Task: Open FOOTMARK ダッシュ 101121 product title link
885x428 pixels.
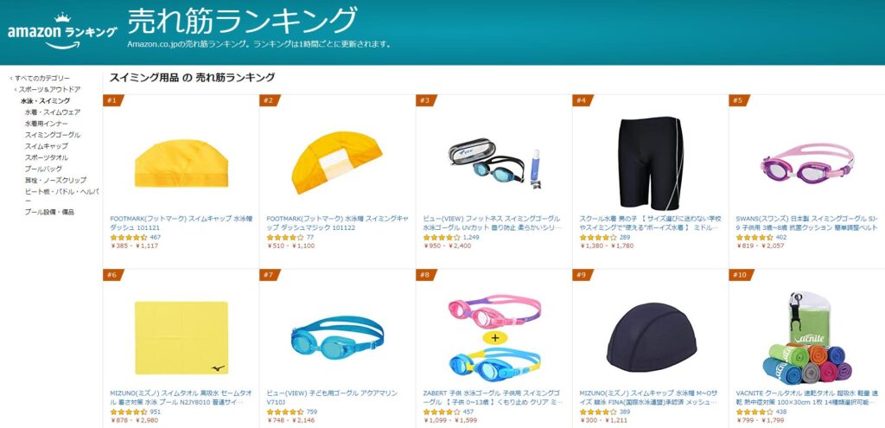Action: pos(180,222)
